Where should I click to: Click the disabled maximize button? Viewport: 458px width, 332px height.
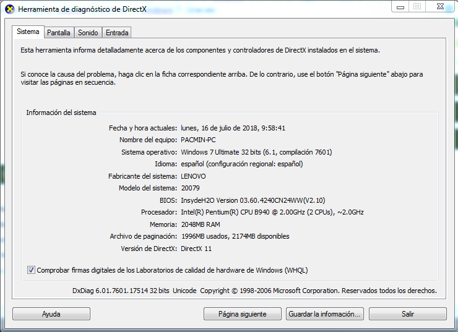[x=417, y=6]
